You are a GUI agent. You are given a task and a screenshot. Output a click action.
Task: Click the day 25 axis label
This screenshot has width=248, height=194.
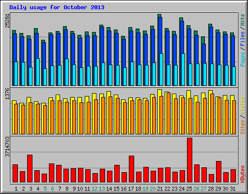tap(189, 189)
